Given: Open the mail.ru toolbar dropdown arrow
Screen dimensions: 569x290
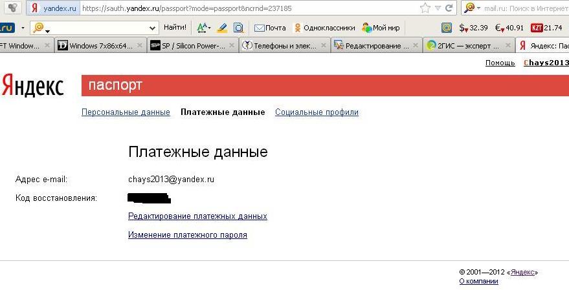Looking at the screenshot, I should (x=23, y=28).
